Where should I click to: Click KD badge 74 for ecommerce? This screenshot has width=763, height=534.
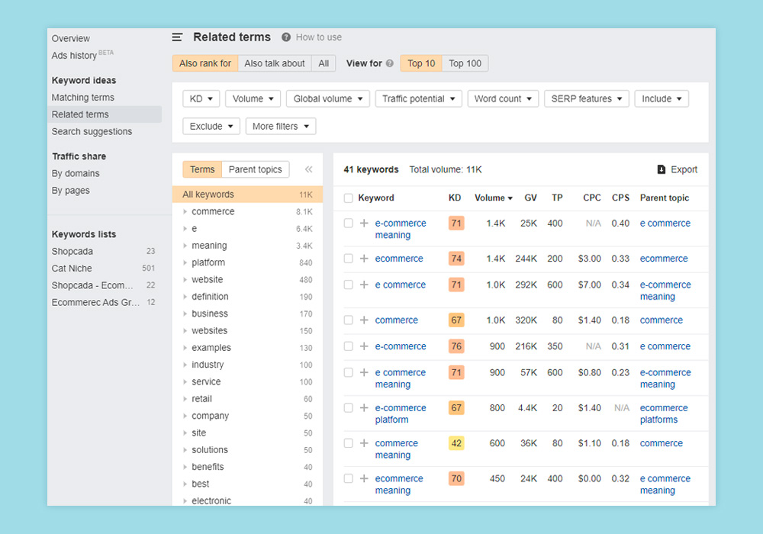456,259
